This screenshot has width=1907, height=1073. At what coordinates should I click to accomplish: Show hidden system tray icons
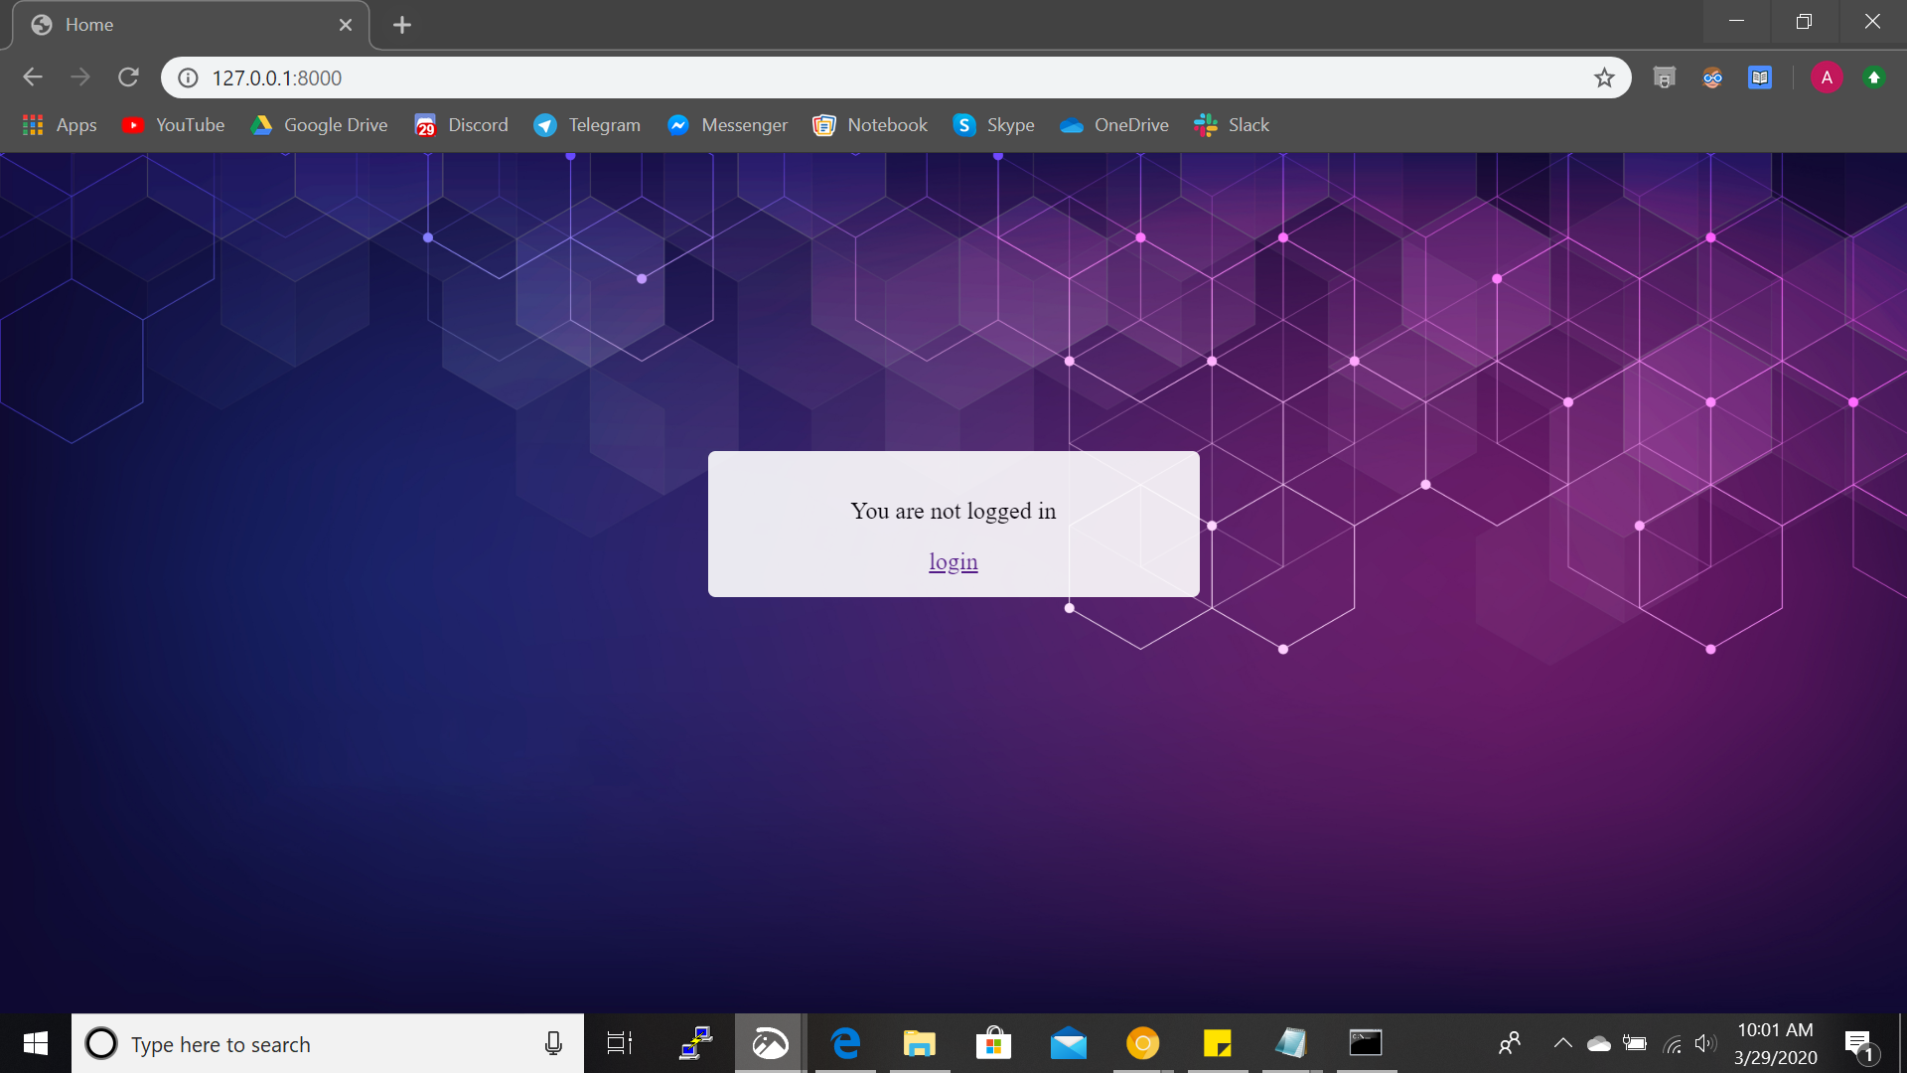(1562, 1043)
